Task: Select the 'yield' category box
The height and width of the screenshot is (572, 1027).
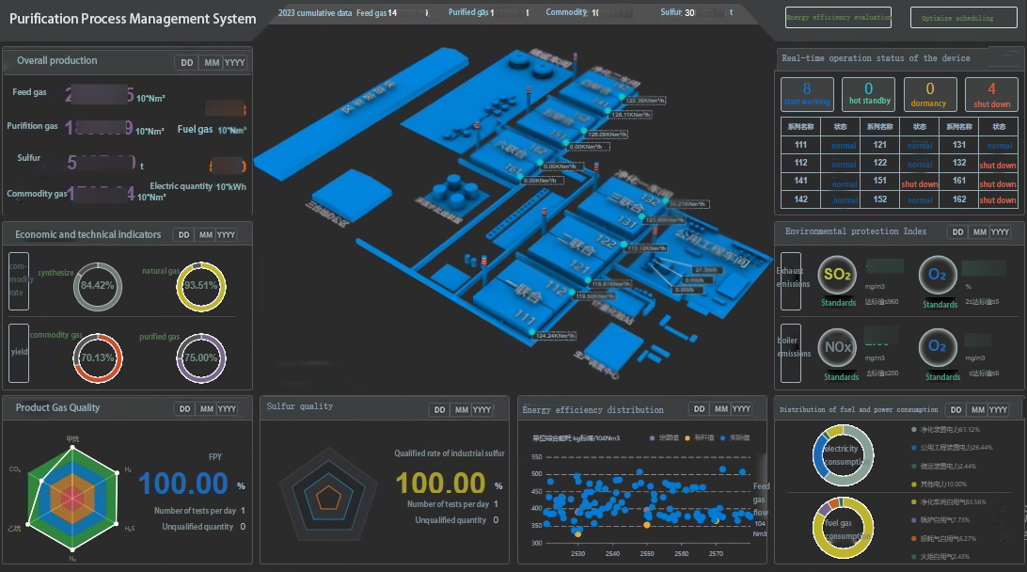Action: (x=19, y=353)
